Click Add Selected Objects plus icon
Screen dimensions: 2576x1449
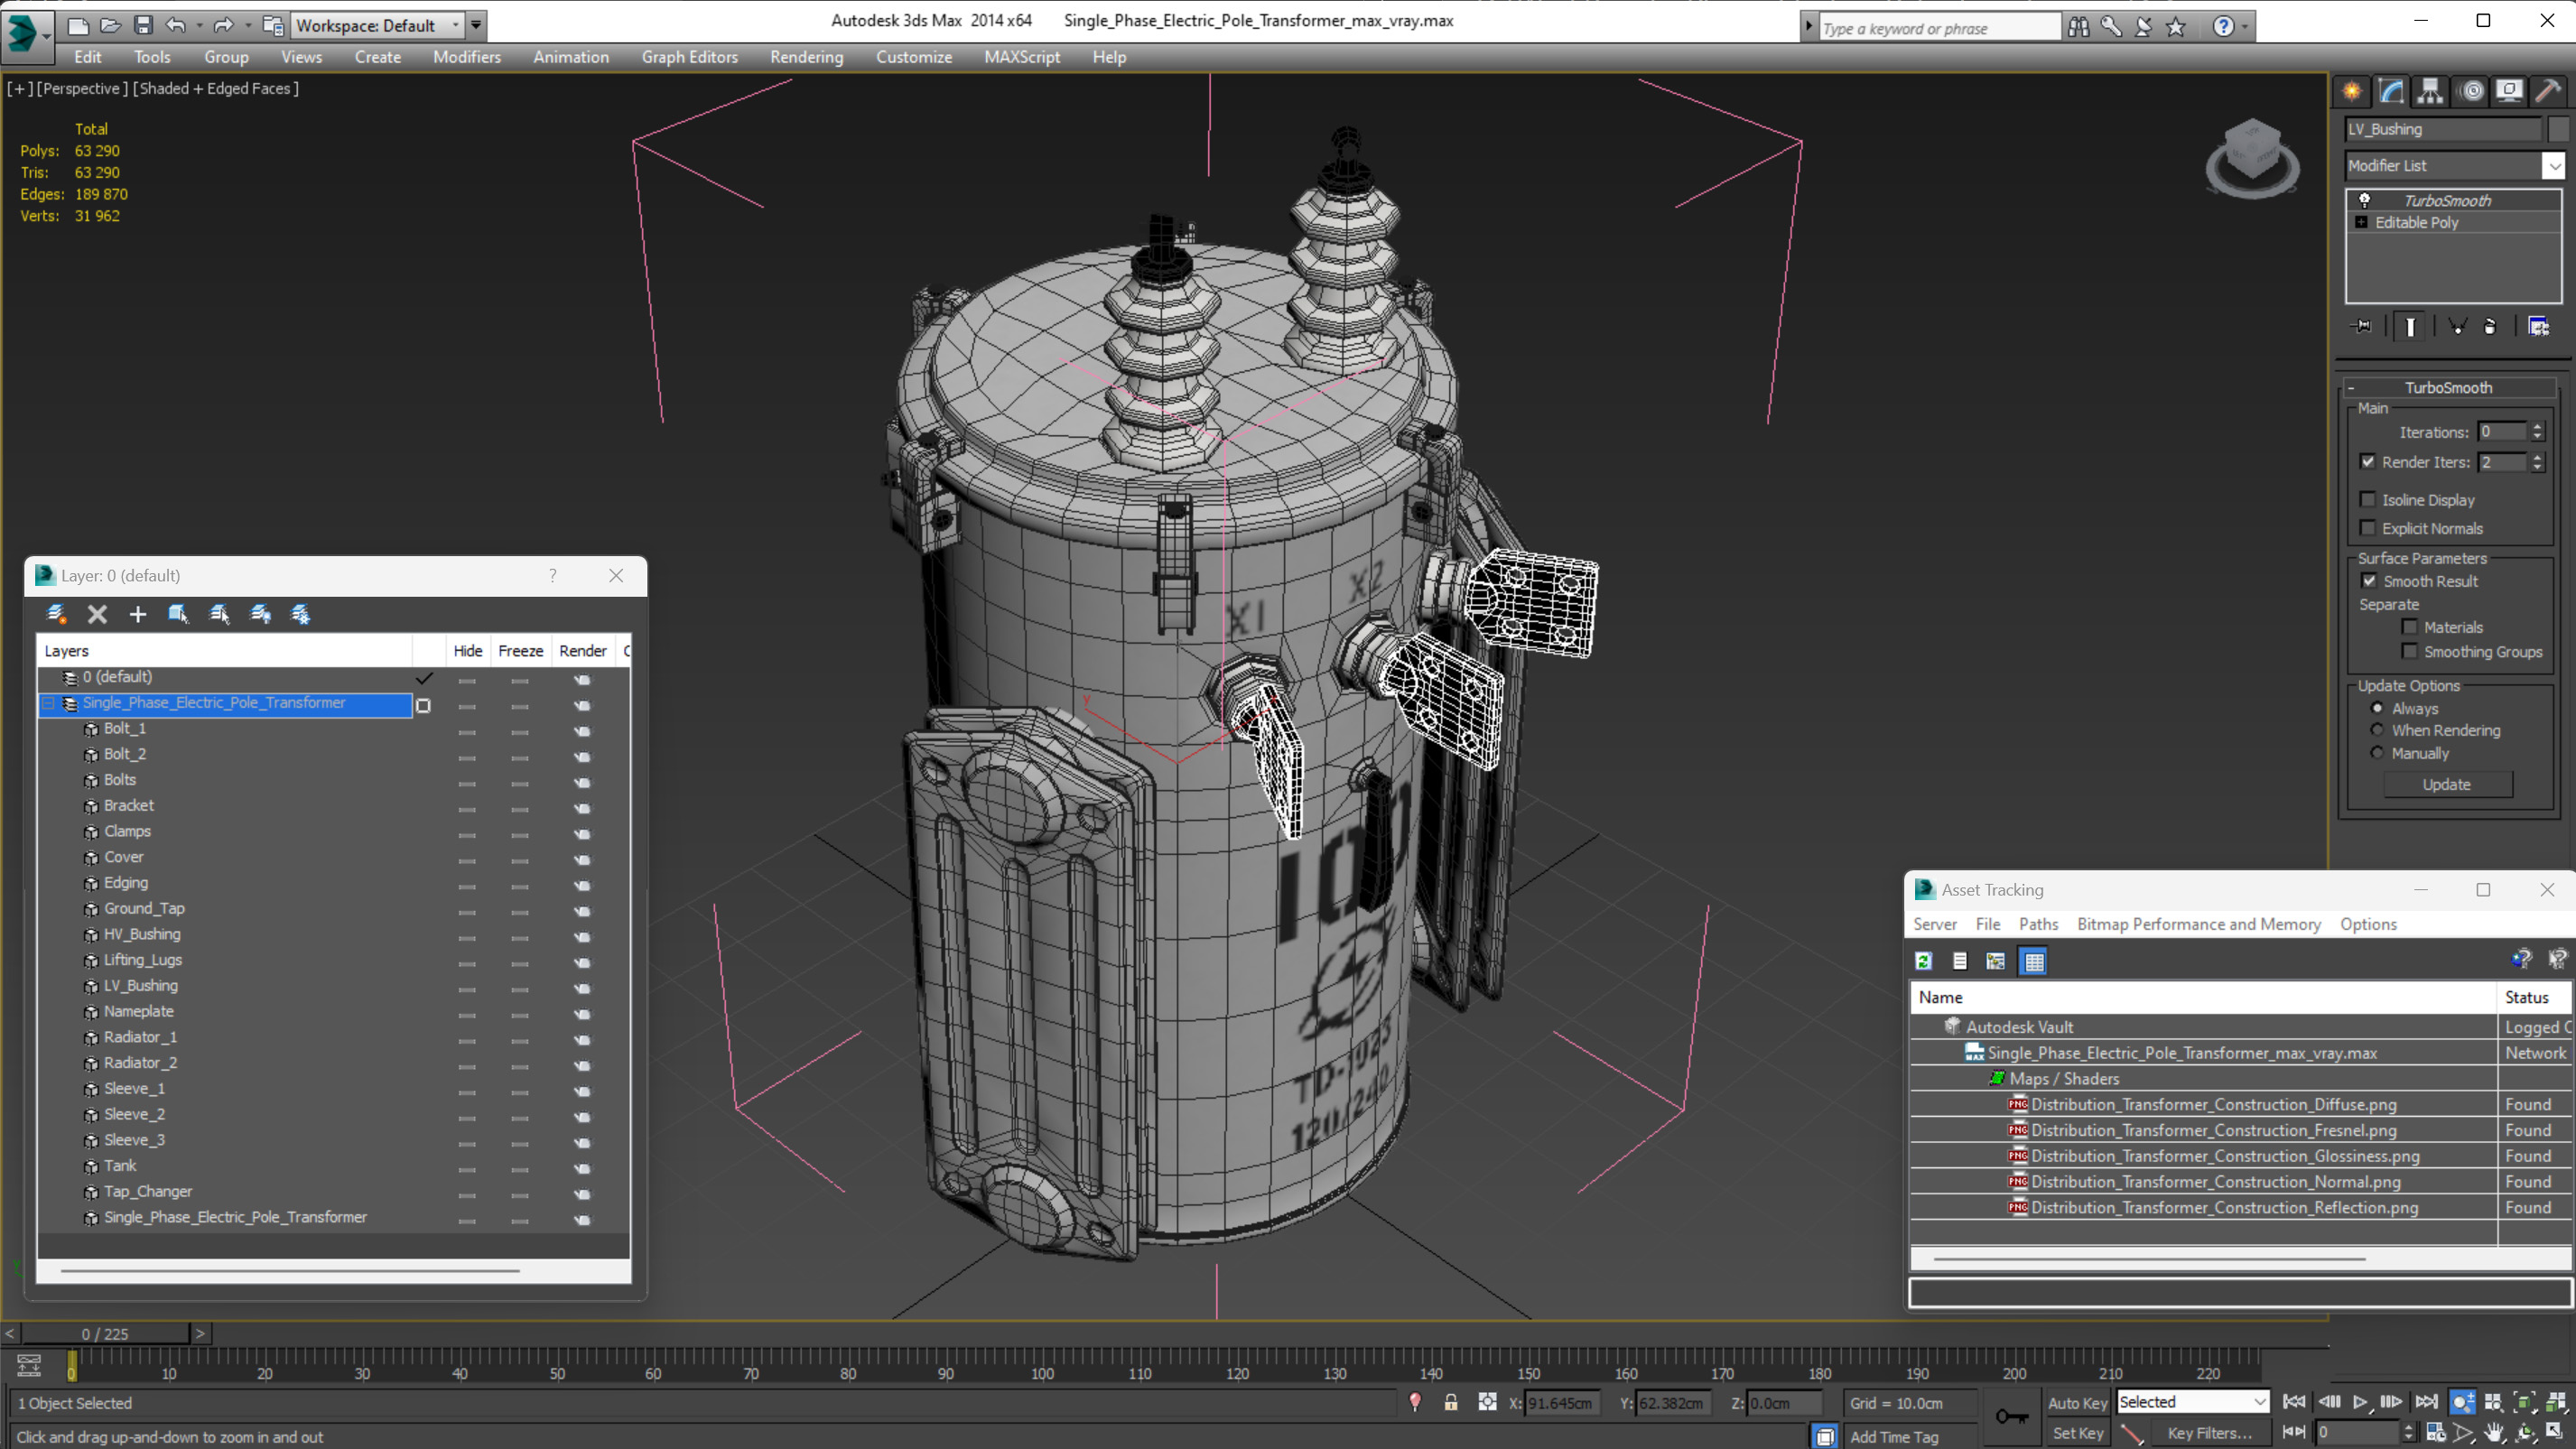(138, 614)
